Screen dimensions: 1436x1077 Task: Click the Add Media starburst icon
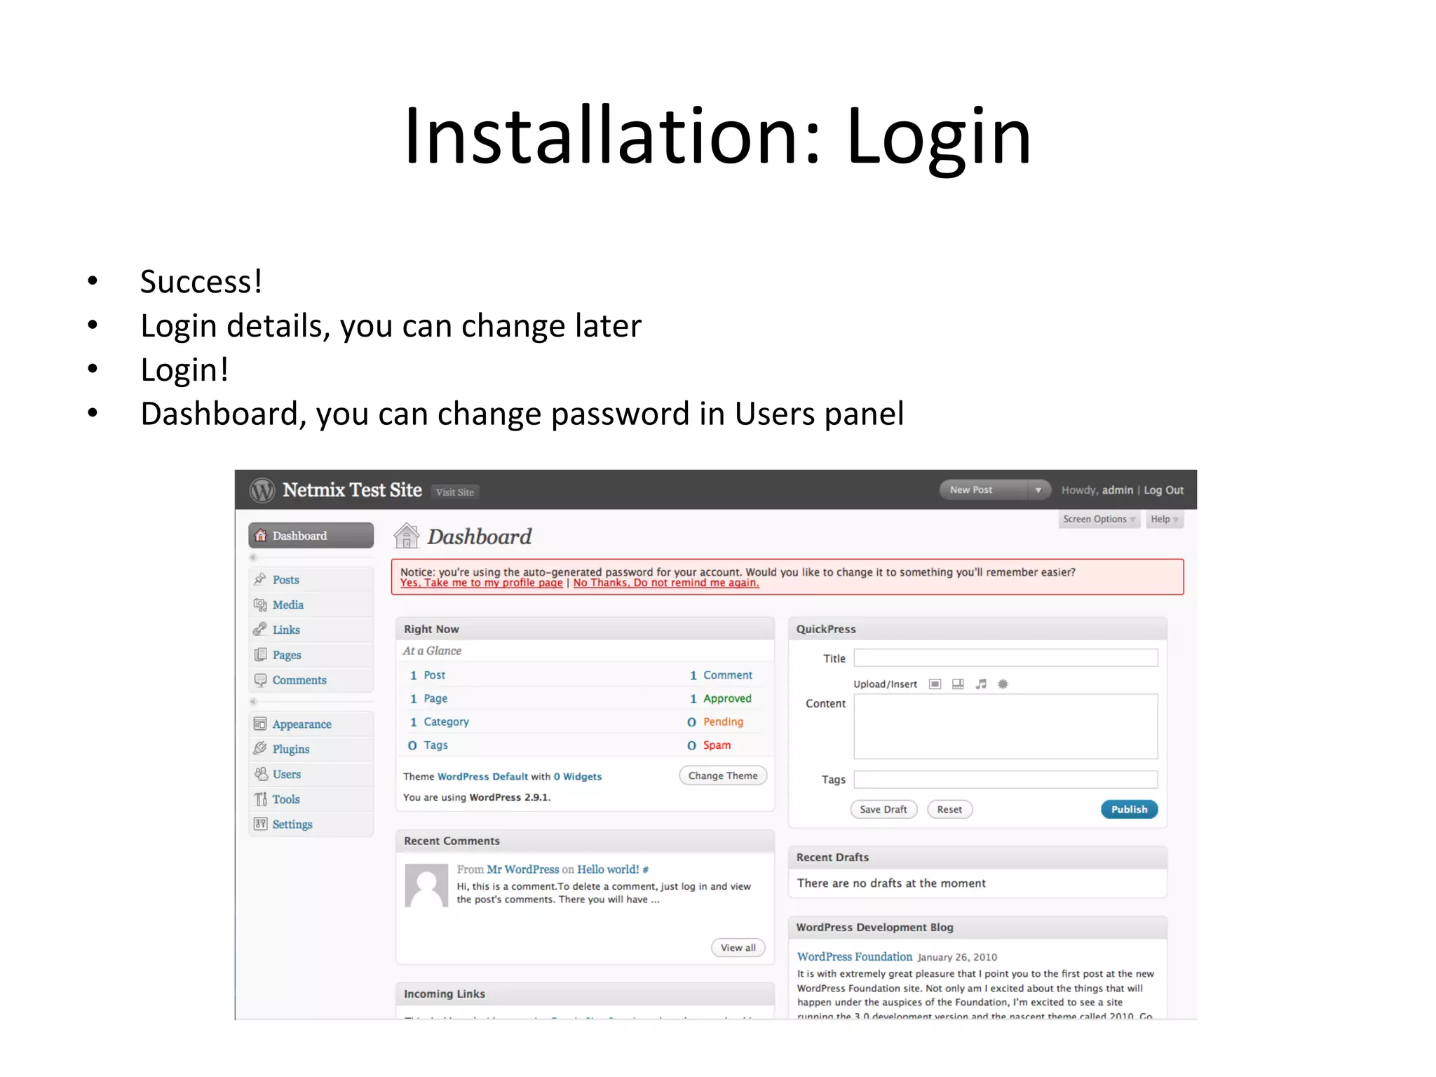(x=1003, y=684)
